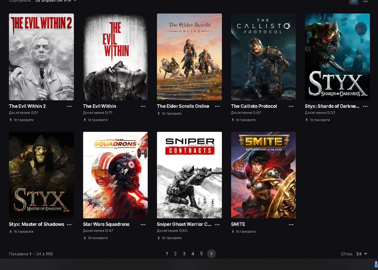Screen dimensions: 378x270
Task: Switch to grid view layout
Action: [x=354, y=1]
